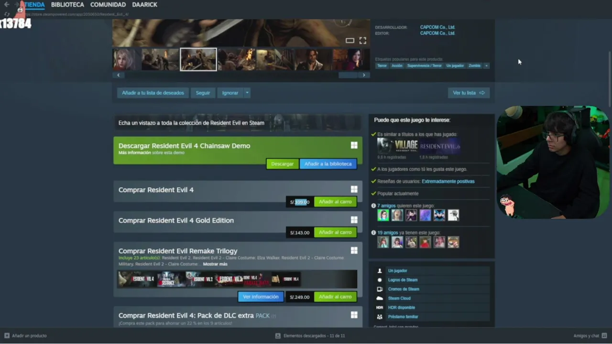Screen dimensions: 612x344
Task: Click the Préstamo familiar icon
Action: 380,317
